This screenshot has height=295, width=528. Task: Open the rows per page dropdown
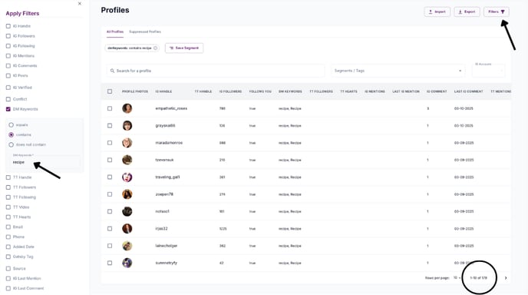click(x=457, y=278)
